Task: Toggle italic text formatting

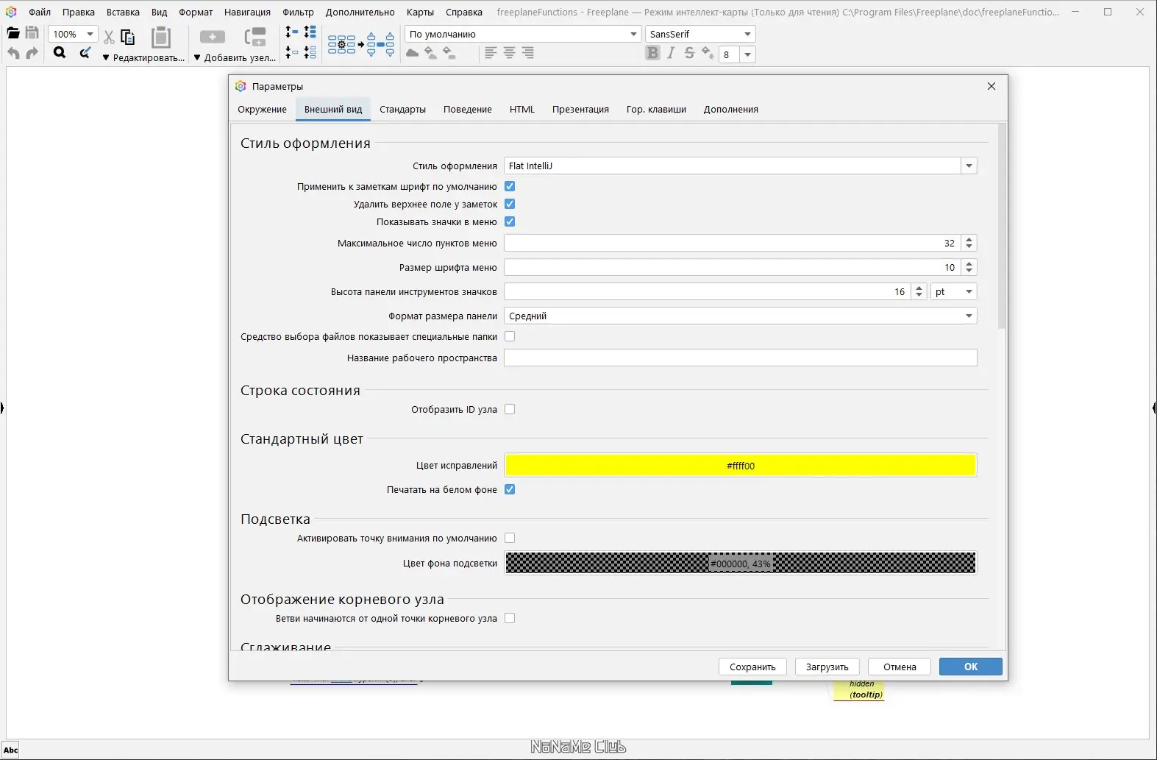Action: tap(671, 53)
